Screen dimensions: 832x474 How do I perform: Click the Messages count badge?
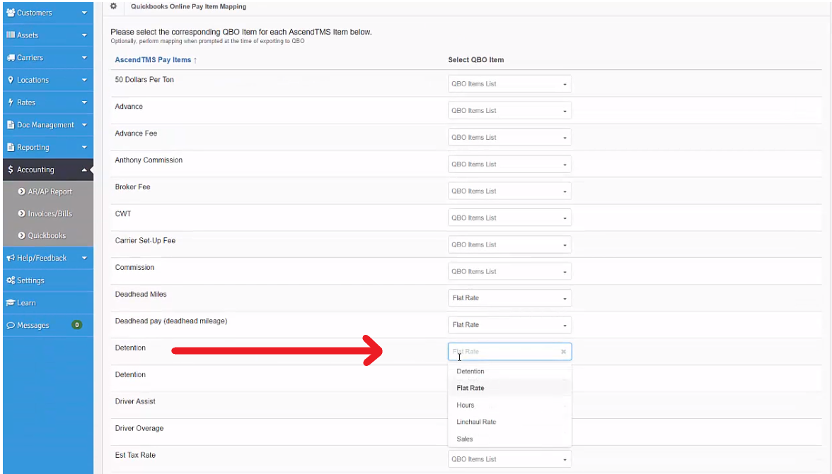click(77, 325)
